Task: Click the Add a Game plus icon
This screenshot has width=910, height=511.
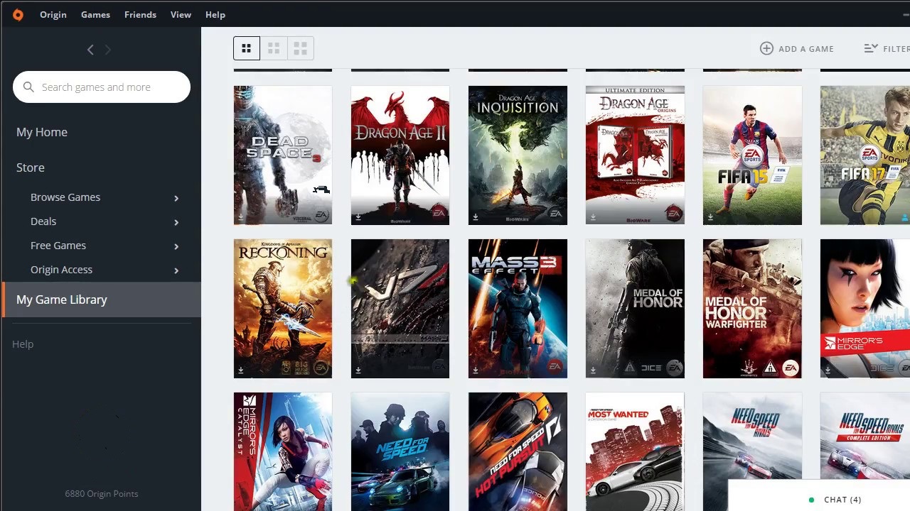Action: (766, 48)
